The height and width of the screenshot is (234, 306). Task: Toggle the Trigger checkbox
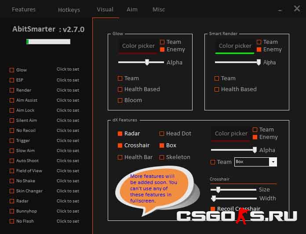click(12, 141)
